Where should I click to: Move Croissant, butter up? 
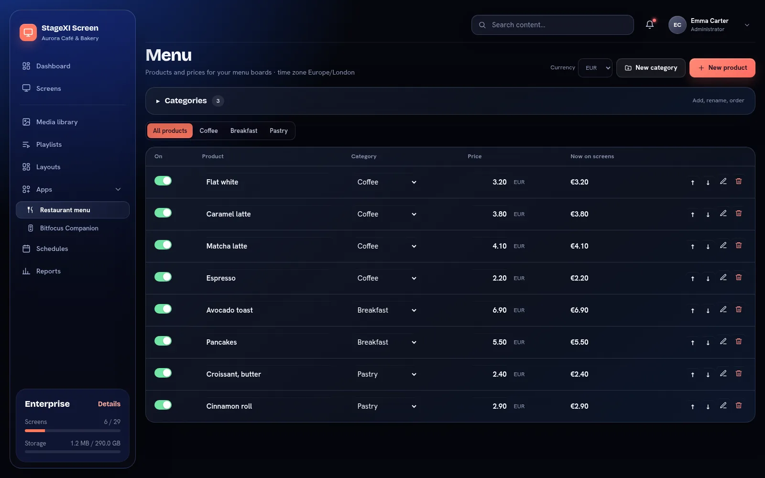[x=692, y=374]
